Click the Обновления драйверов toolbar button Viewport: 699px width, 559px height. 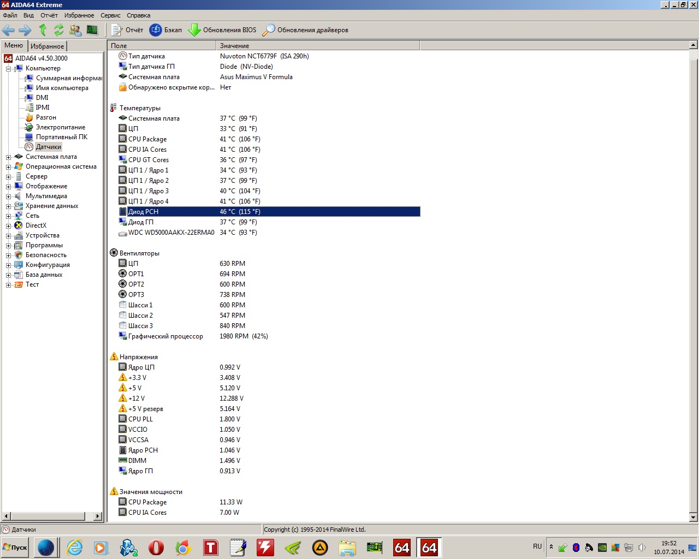305,30
